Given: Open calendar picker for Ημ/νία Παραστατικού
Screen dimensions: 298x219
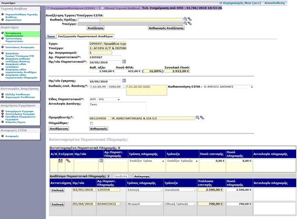Looking at the screenshot, I should point(124,62).
